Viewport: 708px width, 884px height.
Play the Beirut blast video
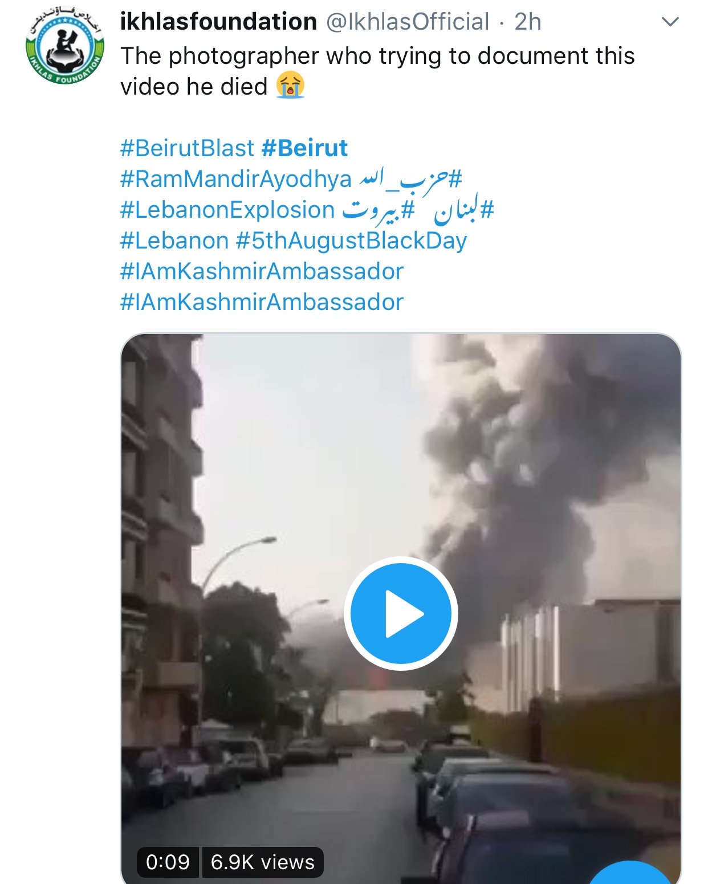[401, 613]
